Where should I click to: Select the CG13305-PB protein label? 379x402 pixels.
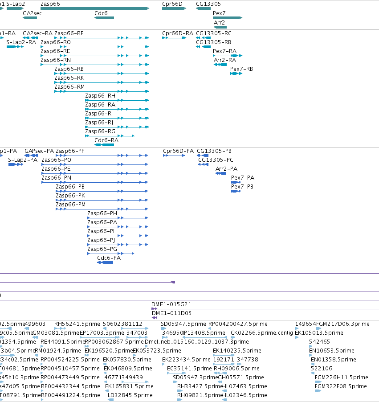coord(214,151)
